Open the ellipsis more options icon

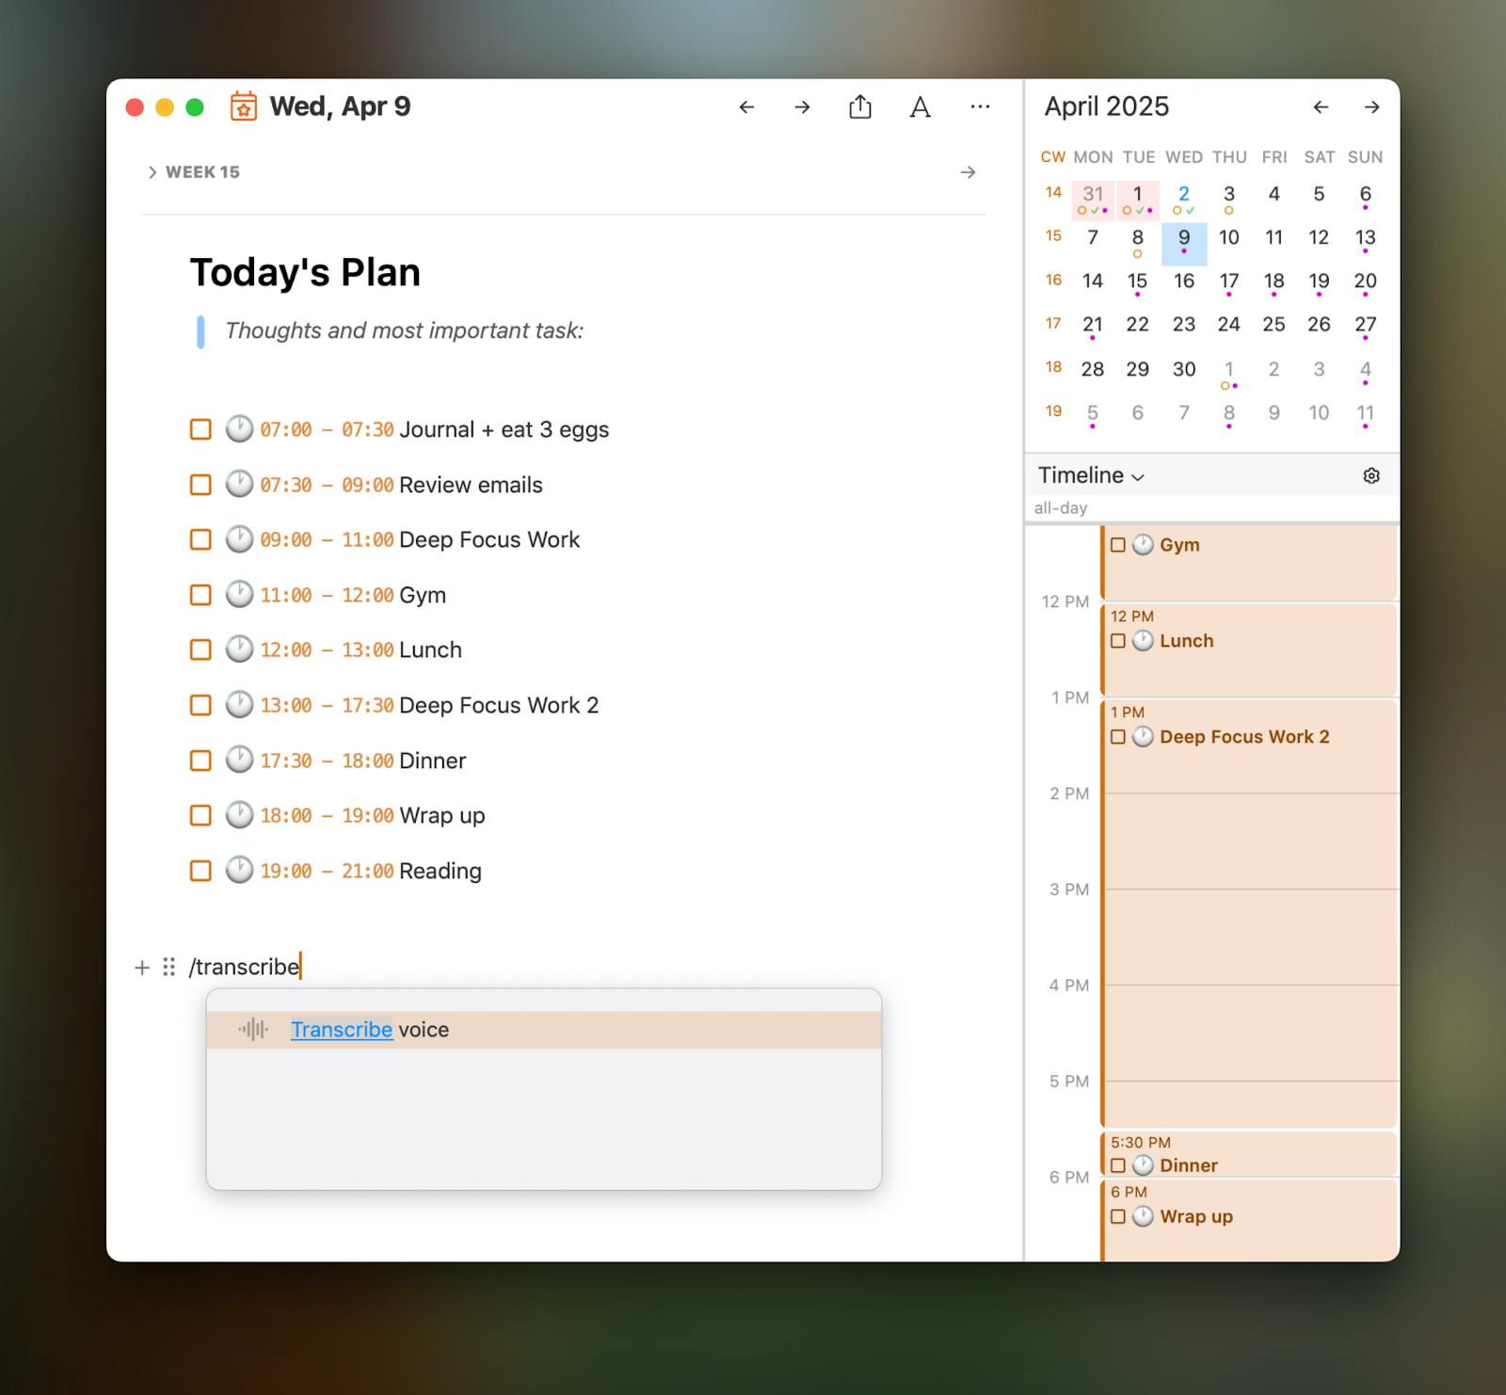pos(980,106)
